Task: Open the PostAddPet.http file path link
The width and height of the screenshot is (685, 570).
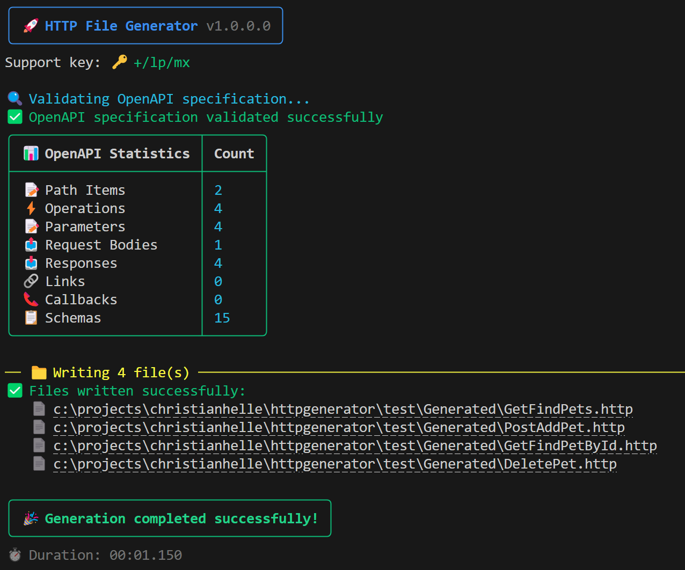Action: (x=339, y=428)
